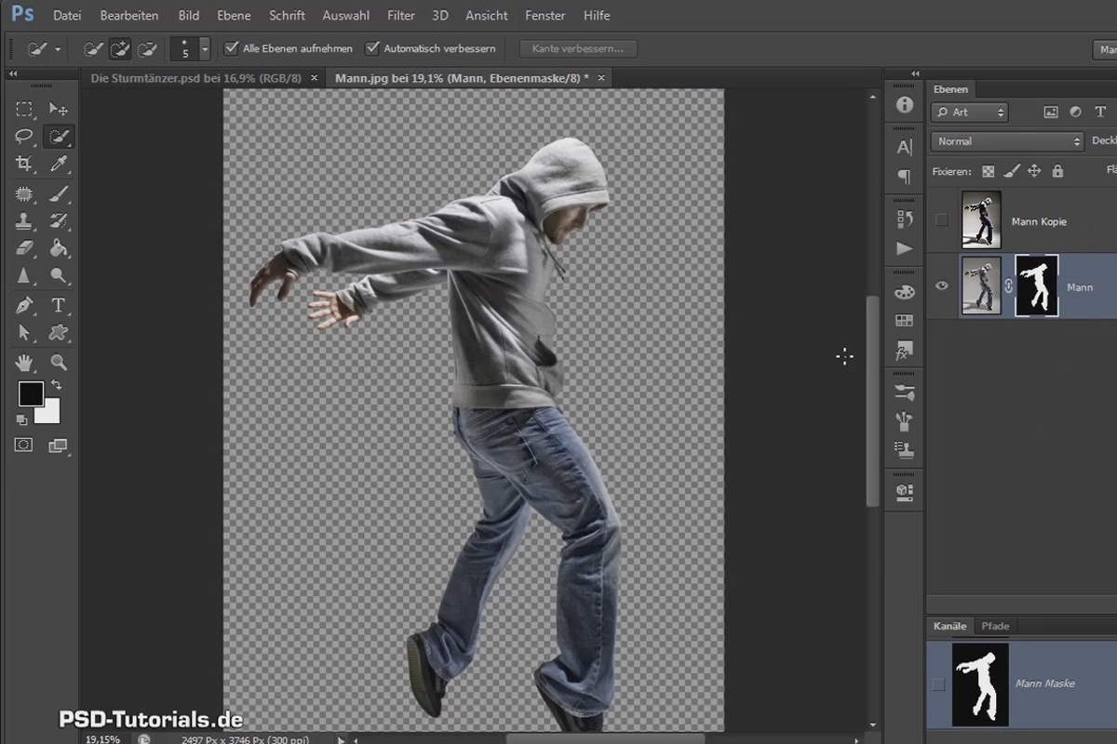The image size is (1117, 744).
Task: Select the Paint Bucket tool
Action: tap(59, 248)
